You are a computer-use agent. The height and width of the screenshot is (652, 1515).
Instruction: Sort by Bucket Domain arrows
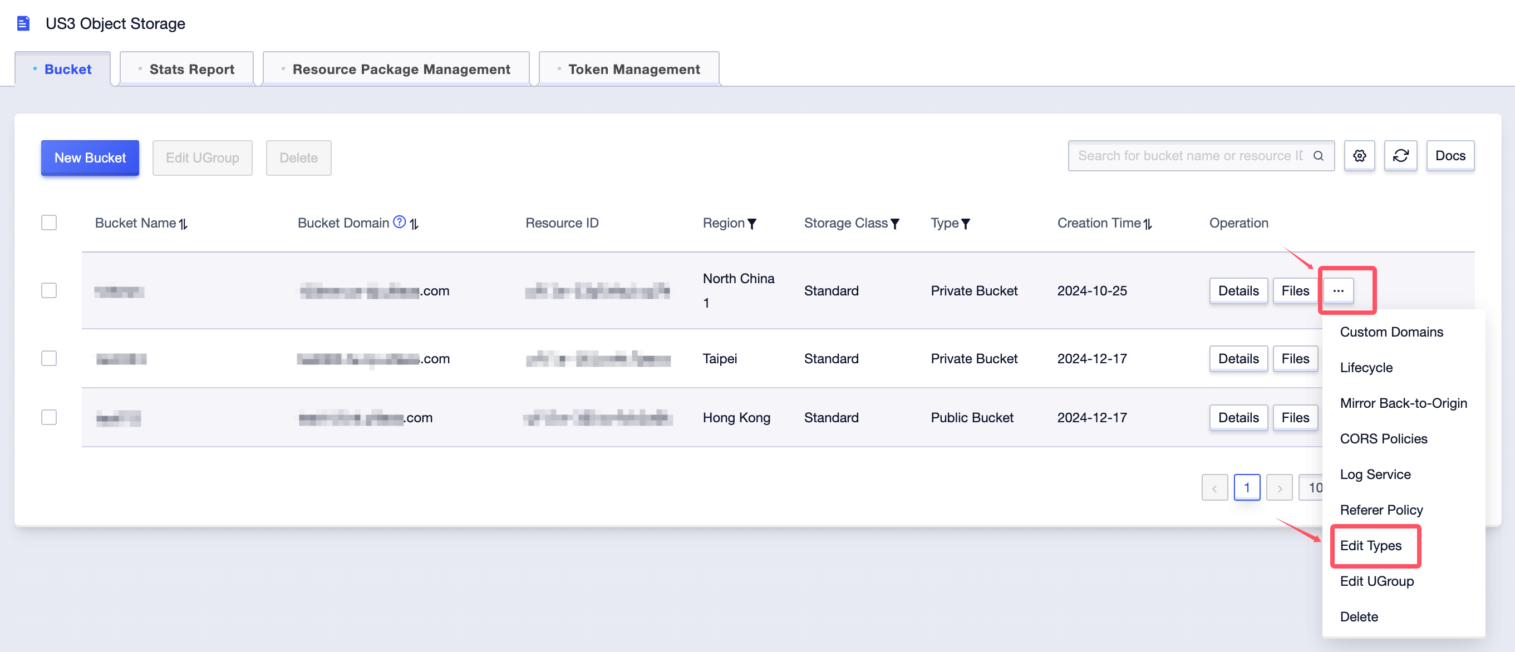414,224
